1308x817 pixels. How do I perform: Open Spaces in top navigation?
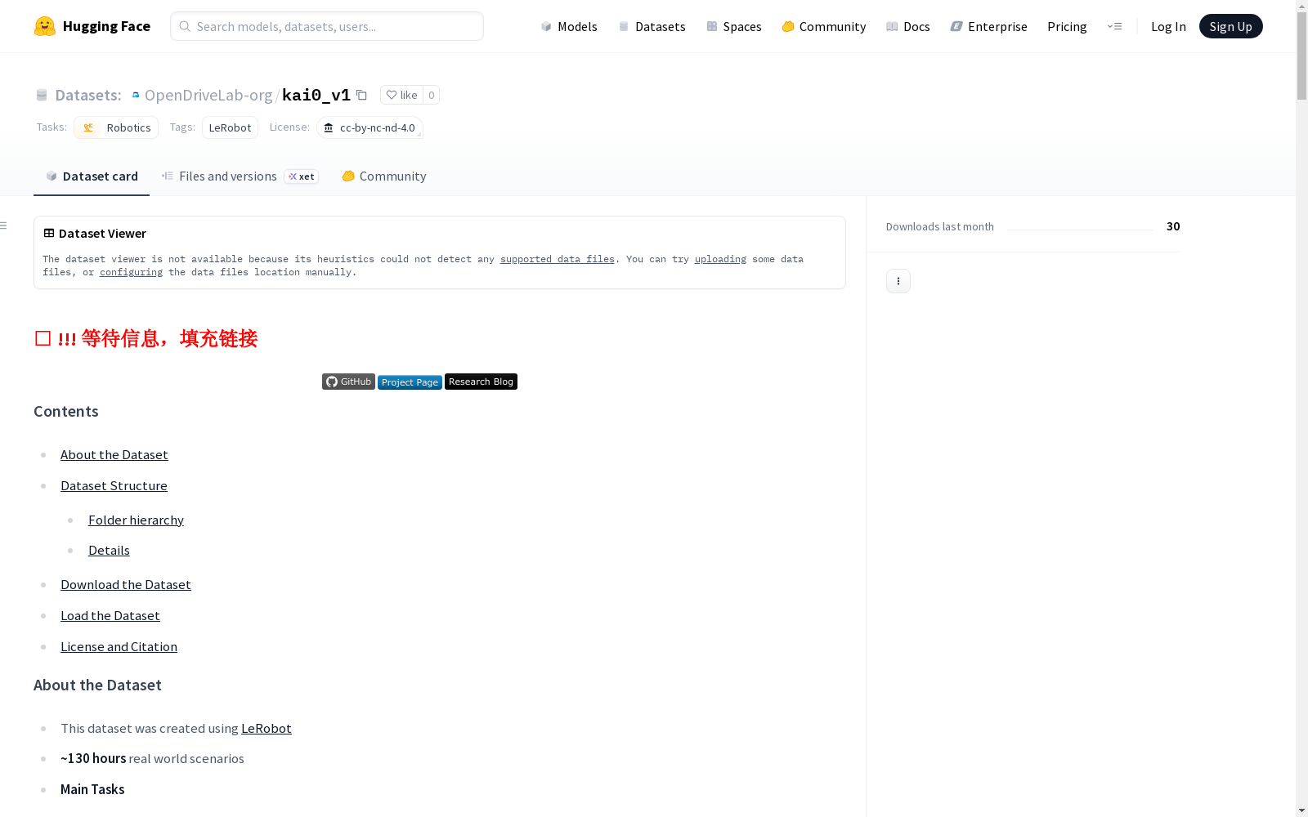(x=734, y=26)
